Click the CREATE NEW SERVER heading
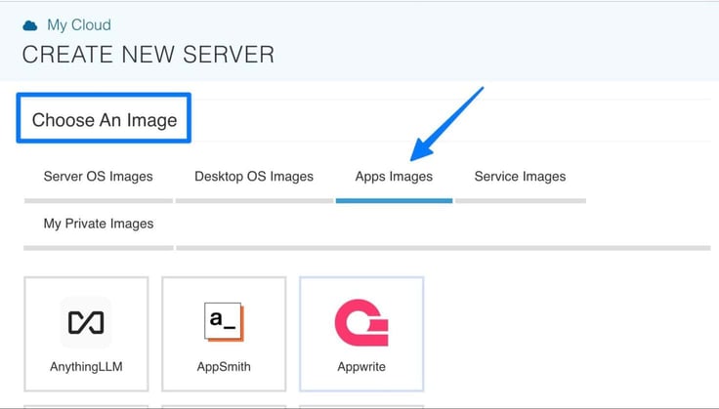This screenshot has height=409, width=719. [x=148, y=55]
